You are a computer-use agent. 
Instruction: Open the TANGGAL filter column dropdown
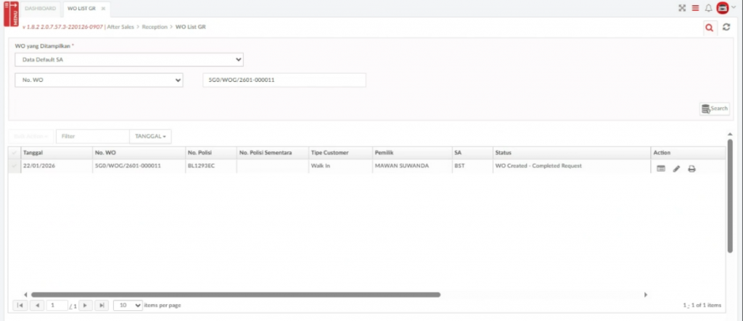point(150,136)
